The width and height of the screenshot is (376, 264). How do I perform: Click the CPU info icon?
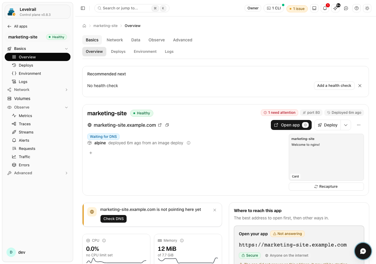point(104,241)
